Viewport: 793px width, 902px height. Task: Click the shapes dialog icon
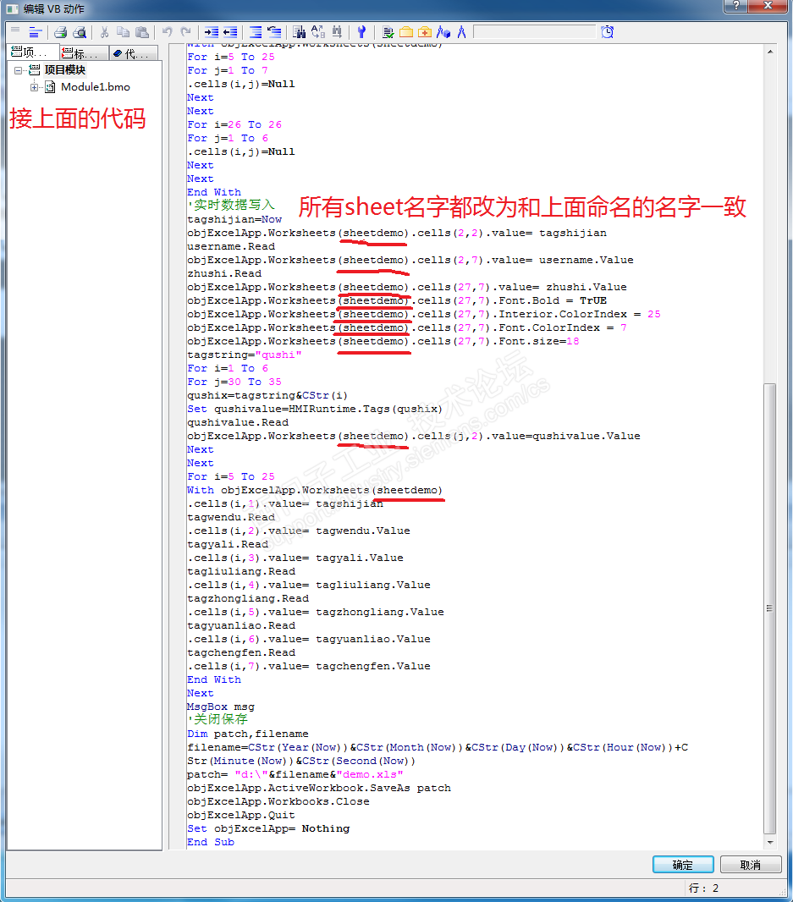pyautogui.click(x=443, y=32)
